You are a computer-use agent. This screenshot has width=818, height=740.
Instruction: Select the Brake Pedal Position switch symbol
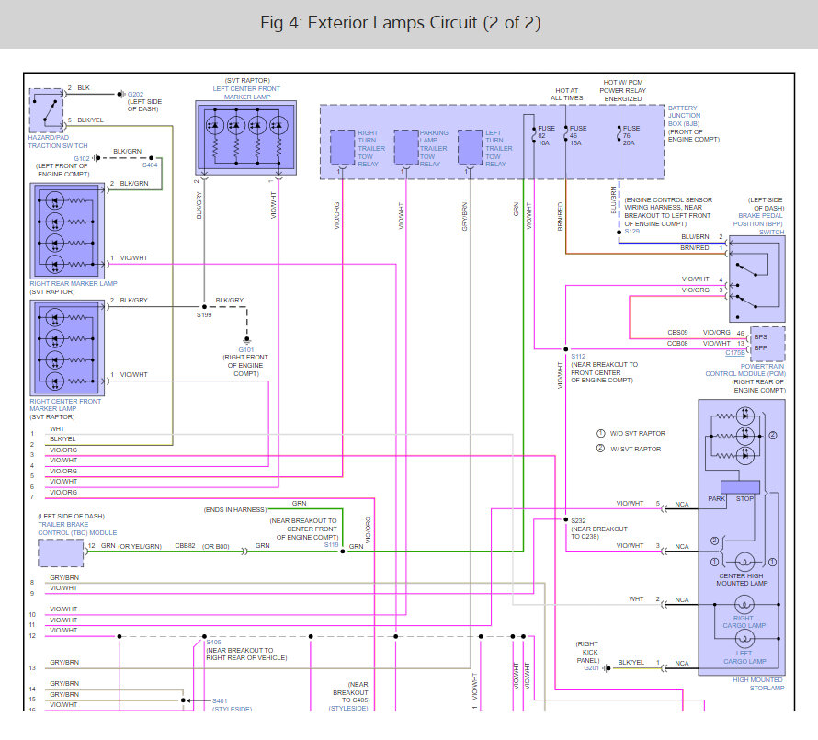(757, 279)
